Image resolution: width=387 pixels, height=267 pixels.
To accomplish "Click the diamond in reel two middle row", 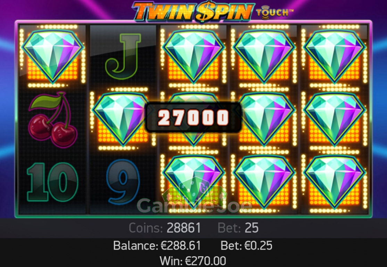I will 121,119.
